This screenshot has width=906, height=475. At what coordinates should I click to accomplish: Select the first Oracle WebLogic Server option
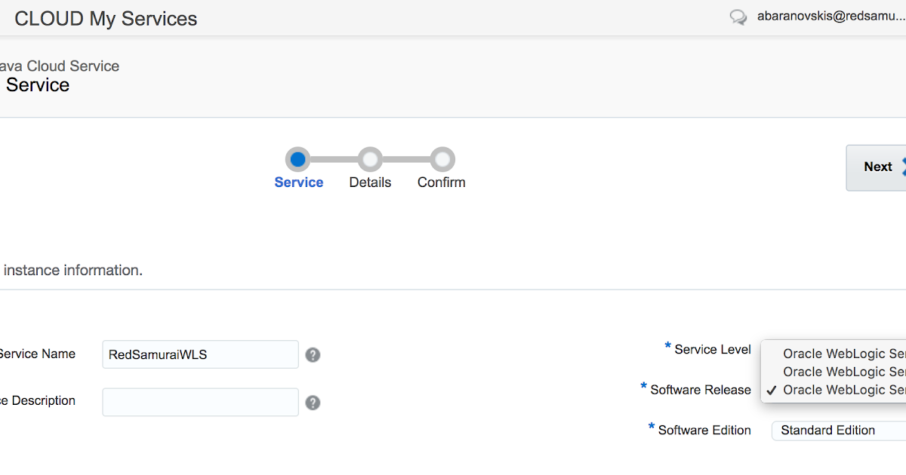(838, 353)
